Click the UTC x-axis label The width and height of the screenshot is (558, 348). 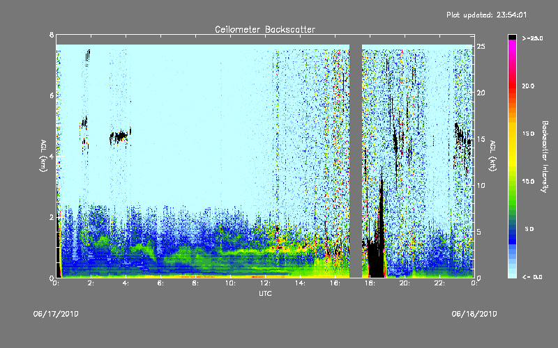(265, 293)
